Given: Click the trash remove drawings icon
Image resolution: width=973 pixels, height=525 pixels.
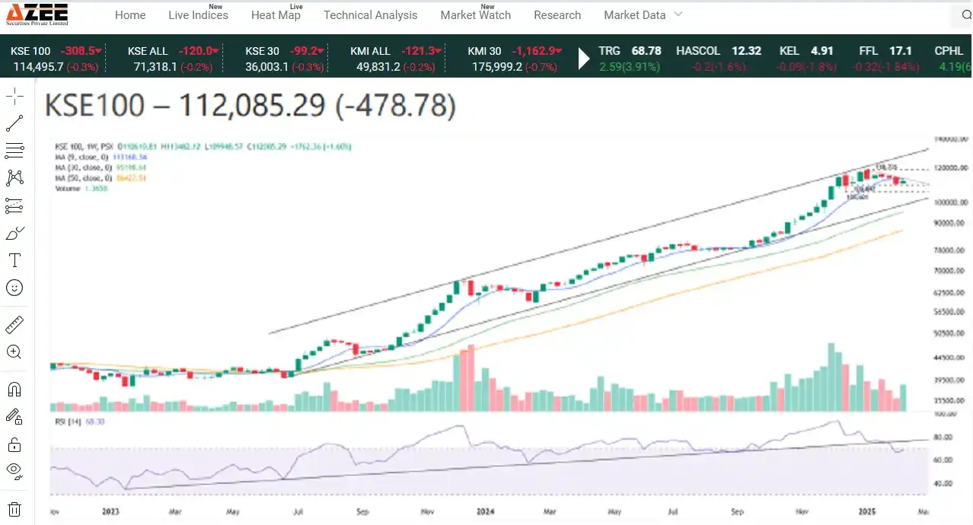Looking at the screenshot, I should [14, 509].
